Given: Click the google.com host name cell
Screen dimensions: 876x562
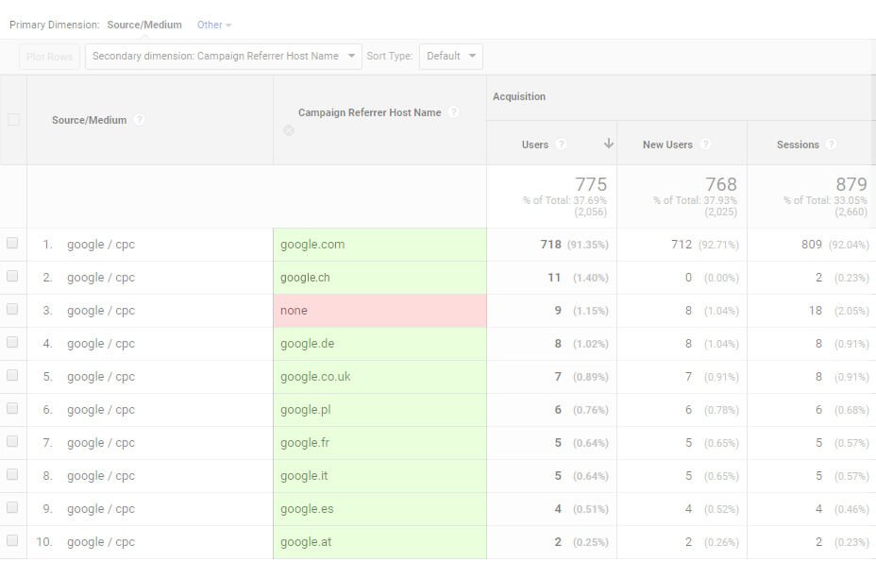Looking at the screenshot, I should (x=379, y=245).
